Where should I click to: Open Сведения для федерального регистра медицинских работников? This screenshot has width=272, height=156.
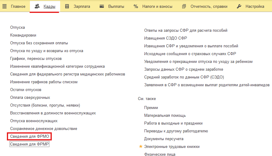point(68,74)
